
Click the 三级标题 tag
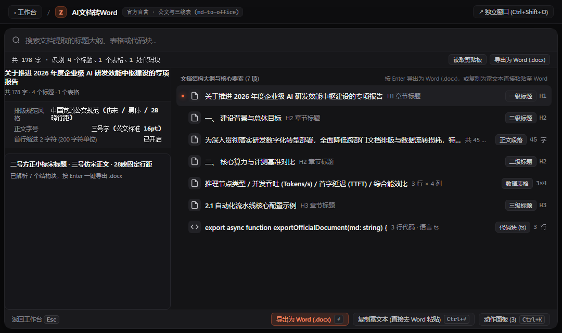[520, 206]
